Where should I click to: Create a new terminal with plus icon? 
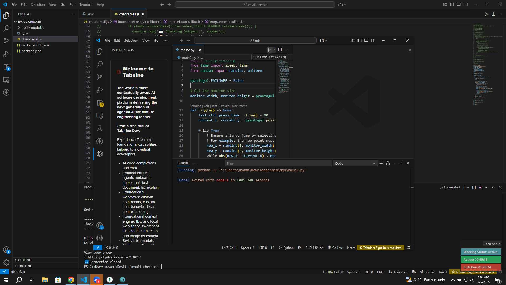tap(464, 187)
